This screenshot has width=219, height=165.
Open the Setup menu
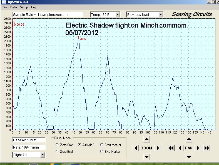click(x=24, y=7)
